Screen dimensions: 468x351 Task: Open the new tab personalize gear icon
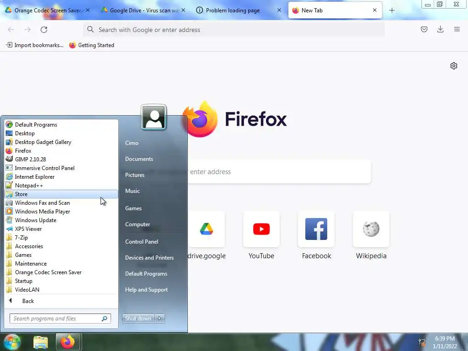(x=454, y=66)
